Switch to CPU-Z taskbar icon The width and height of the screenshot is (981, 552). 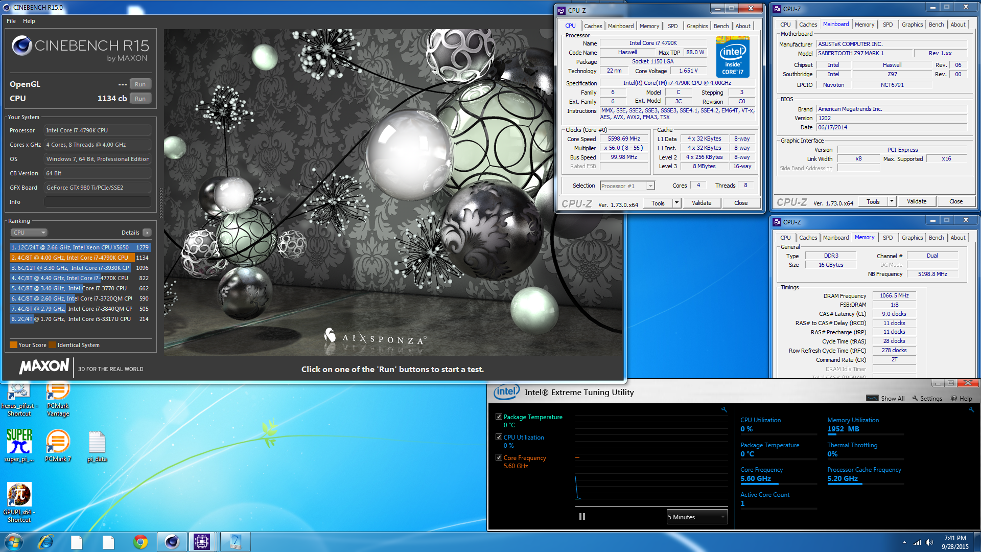pos(202,542)
